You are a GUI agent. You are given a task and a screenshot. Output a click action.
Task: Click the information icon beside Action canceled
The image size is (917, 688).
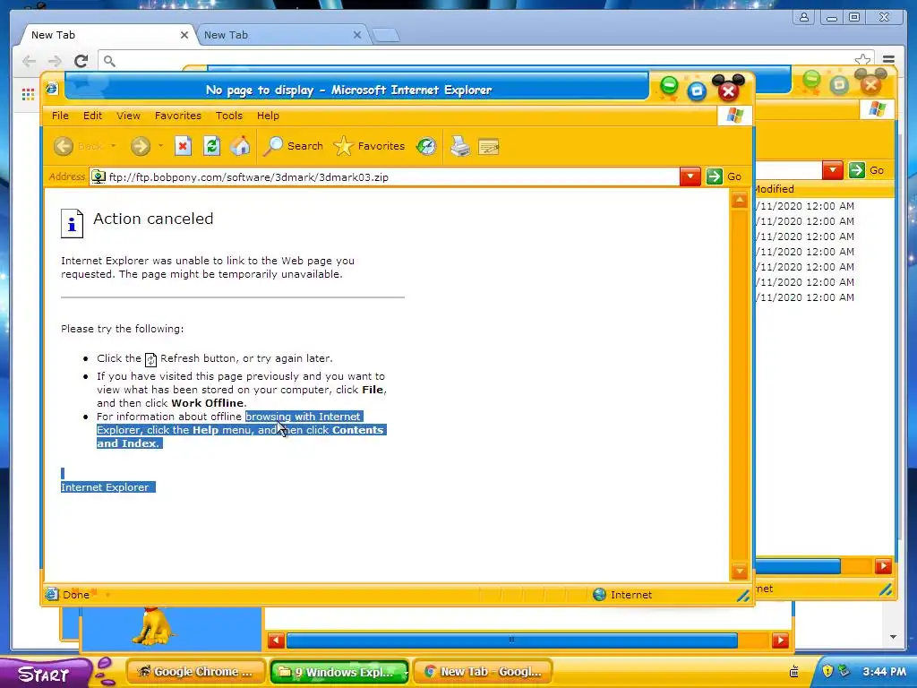(72, 223)
